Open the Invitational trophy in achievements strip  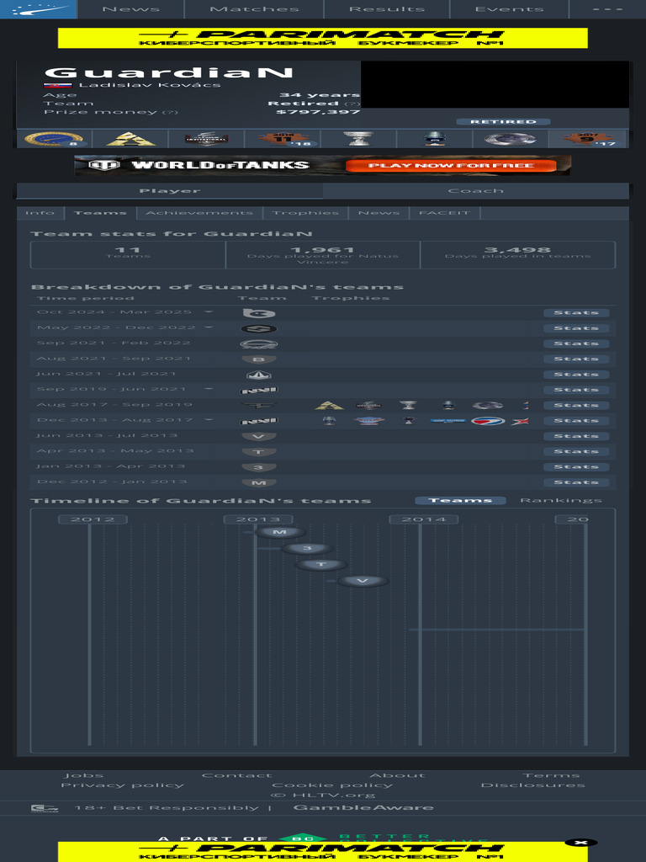[206, 139]
